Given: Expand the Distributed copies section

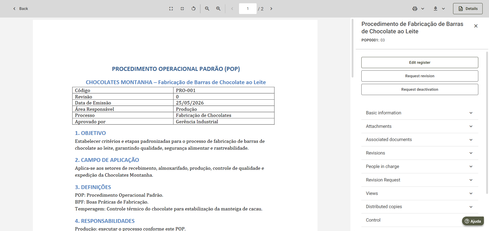Looking at the screenshot, I should [420, 207].
